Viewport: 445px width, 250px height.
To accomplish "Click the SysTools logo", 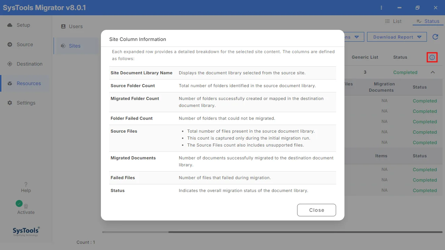I will (26, 231).
